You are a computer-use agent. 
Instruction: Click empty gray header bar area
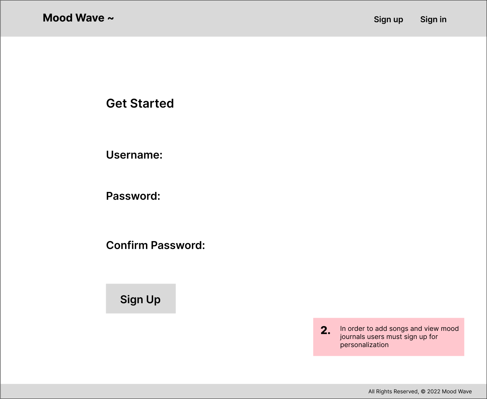[x=237, y=19]
